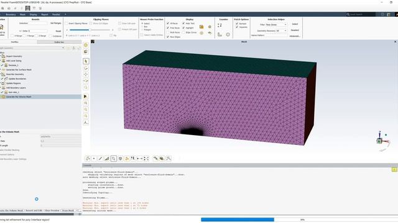Open the Report ribbon tab
This screenshot has height=223, width=398.
coord(45,14)
